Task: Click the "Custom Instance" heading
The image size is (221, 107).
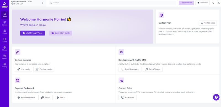Action: (23, 60)
